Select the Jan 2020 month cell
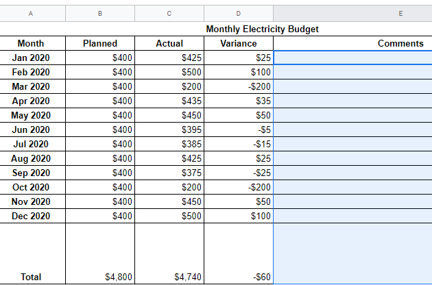Image resolution: width=432 pixels, height=285 pixels. pyautogui.click(x=31, y=58)
